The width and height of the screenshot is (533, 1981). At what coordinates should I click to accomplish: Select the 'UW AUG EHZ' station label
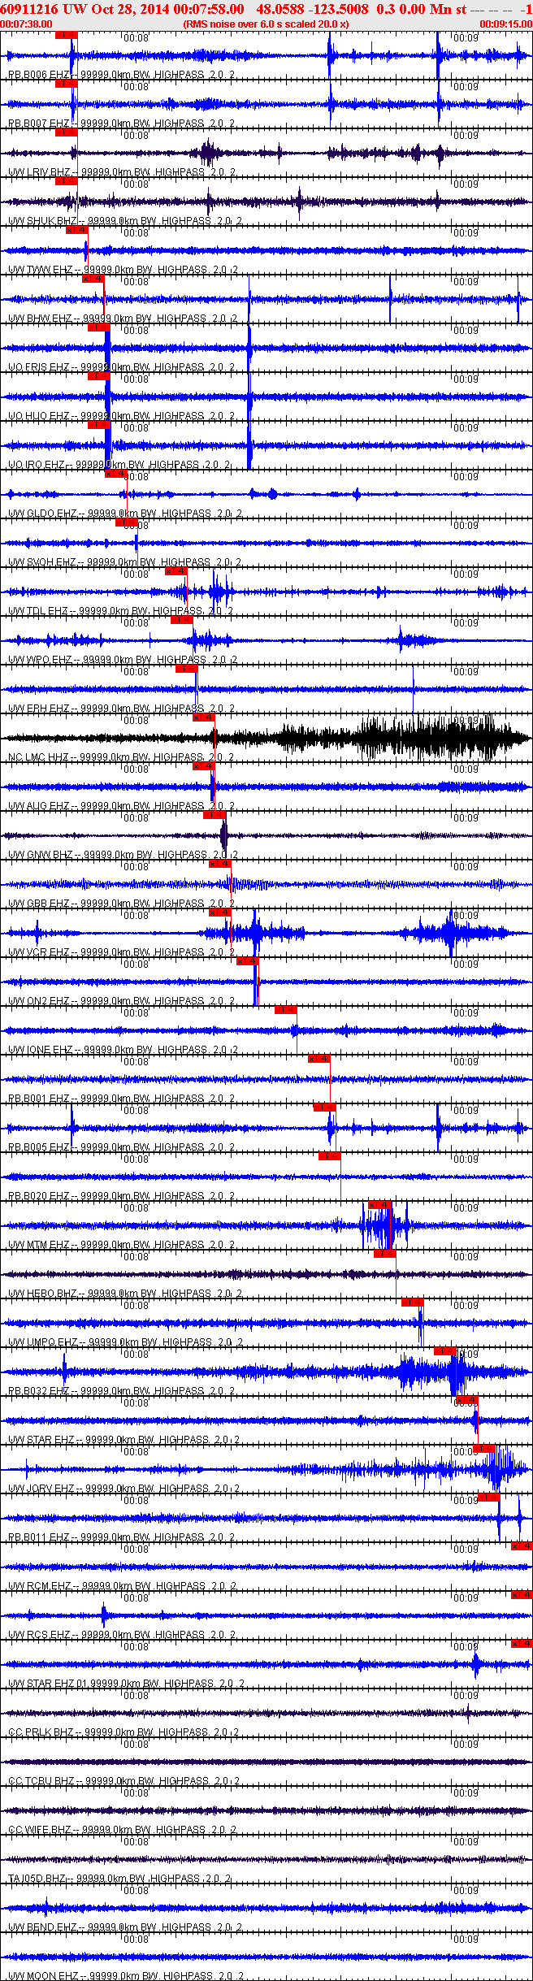pyautogui.click(x=39, y=806)
